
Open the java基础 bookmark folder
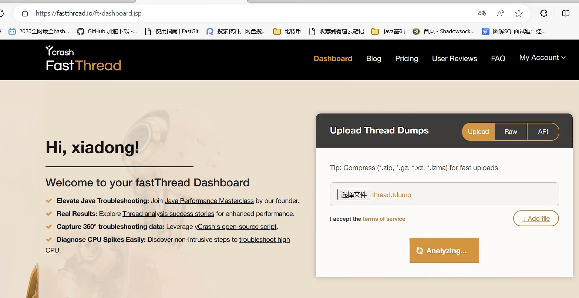click(x=388, y=31)
